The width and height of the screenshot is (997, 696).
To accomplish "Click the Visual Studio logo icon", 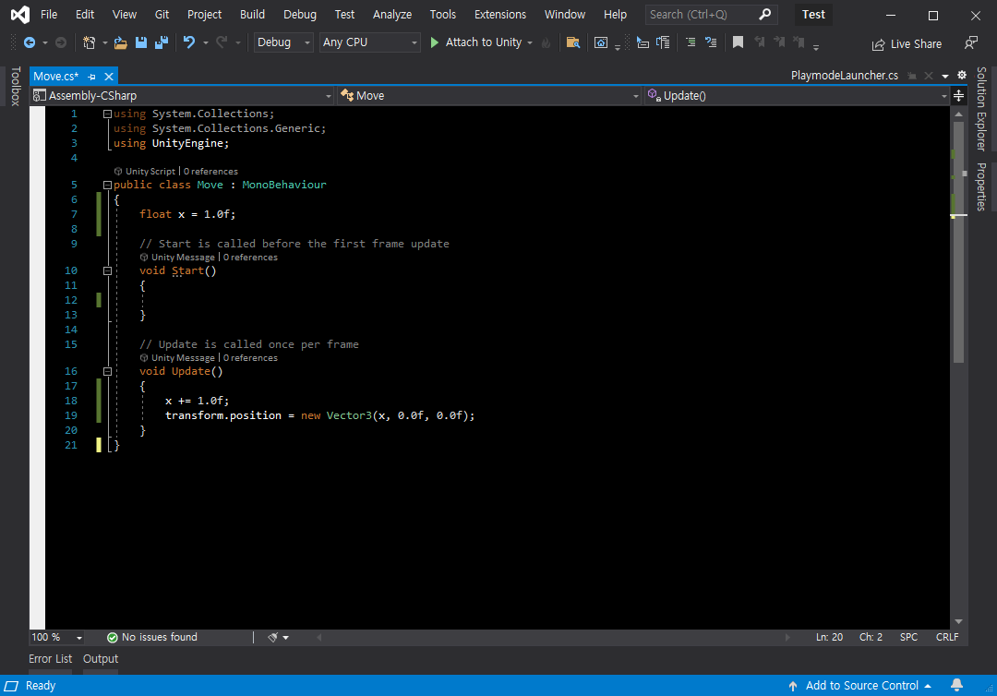I will (x=20, y=14).
